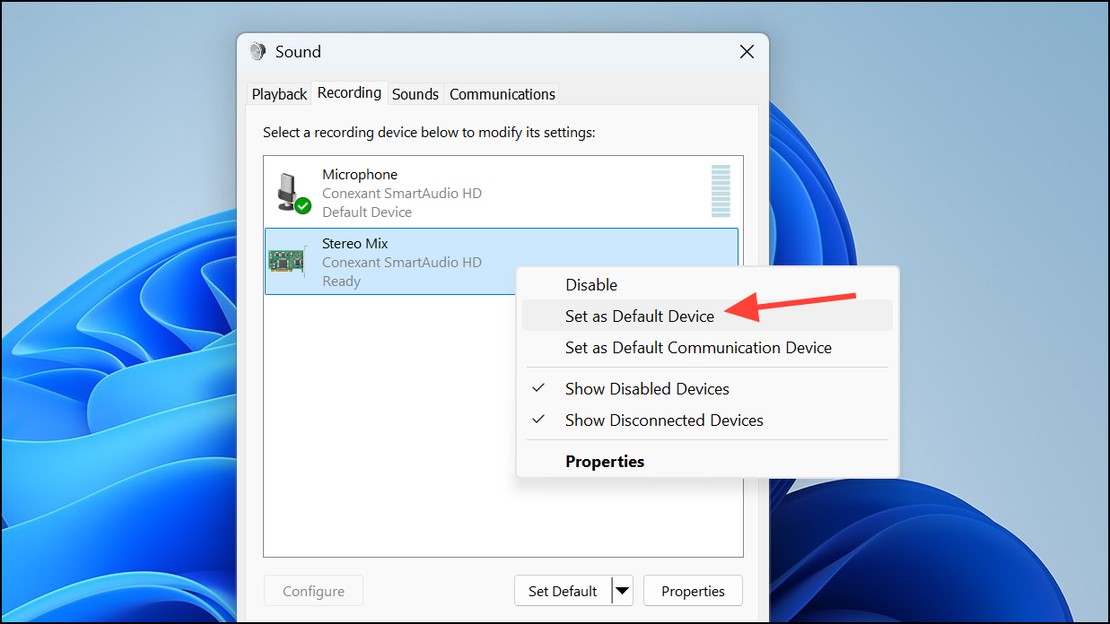
Task: Select Set as Default Device menu entry
Action: click(639, 316)
